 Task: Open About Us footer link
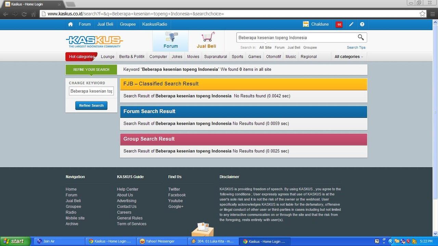pos(125,195)
